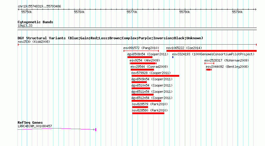Click the DGV Structural Variants track heading
265x146 pixels.
click(110, 38)
